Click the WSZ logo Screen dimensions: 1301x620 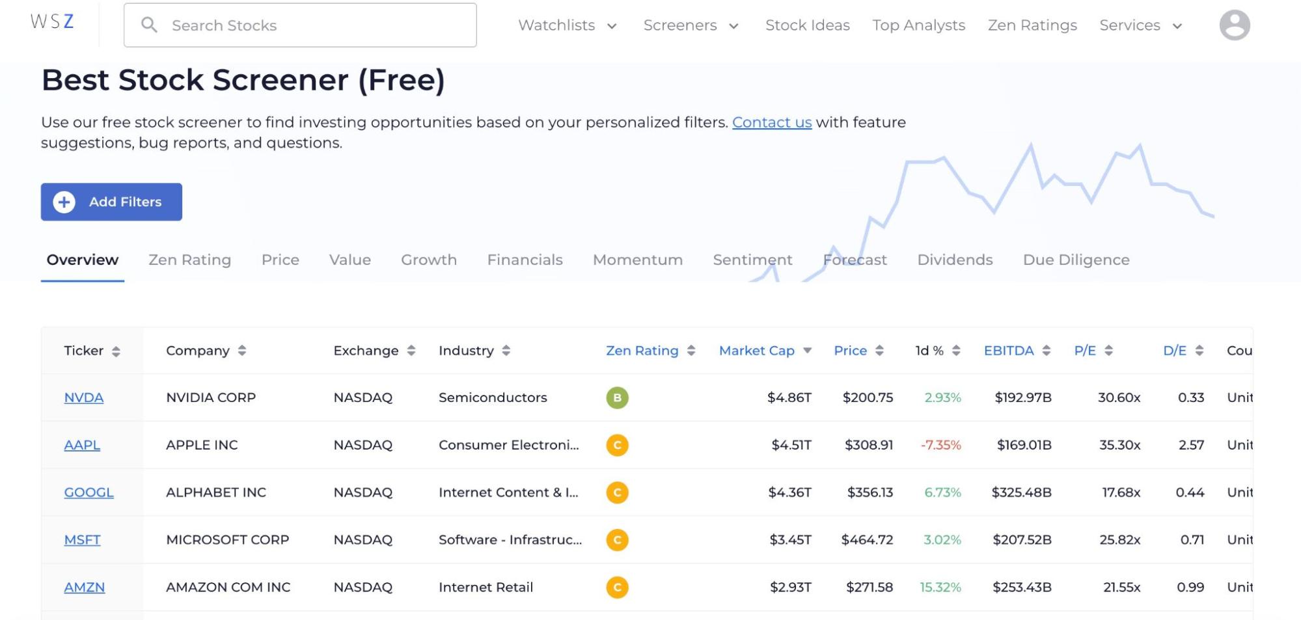click(52, 21)
